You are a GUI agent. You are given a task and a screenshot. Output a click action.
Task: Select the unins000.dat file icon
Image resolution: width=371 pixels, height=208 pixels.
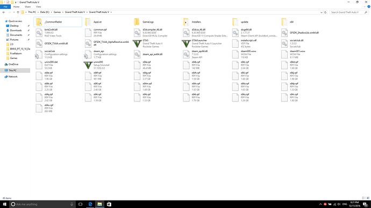click(39, 65)
